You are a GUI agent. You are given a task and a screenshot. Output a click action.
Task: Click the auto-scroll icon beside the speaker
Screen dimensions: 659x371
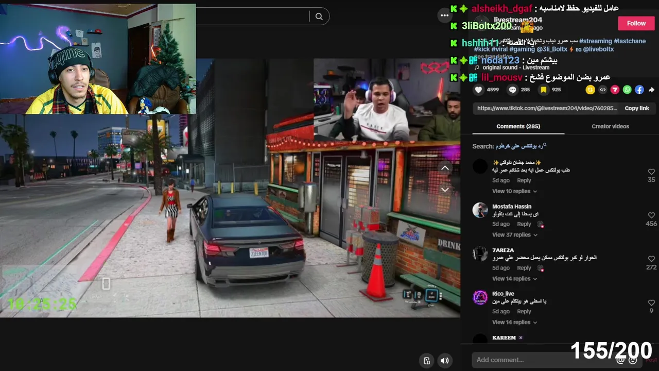(427, 361)
